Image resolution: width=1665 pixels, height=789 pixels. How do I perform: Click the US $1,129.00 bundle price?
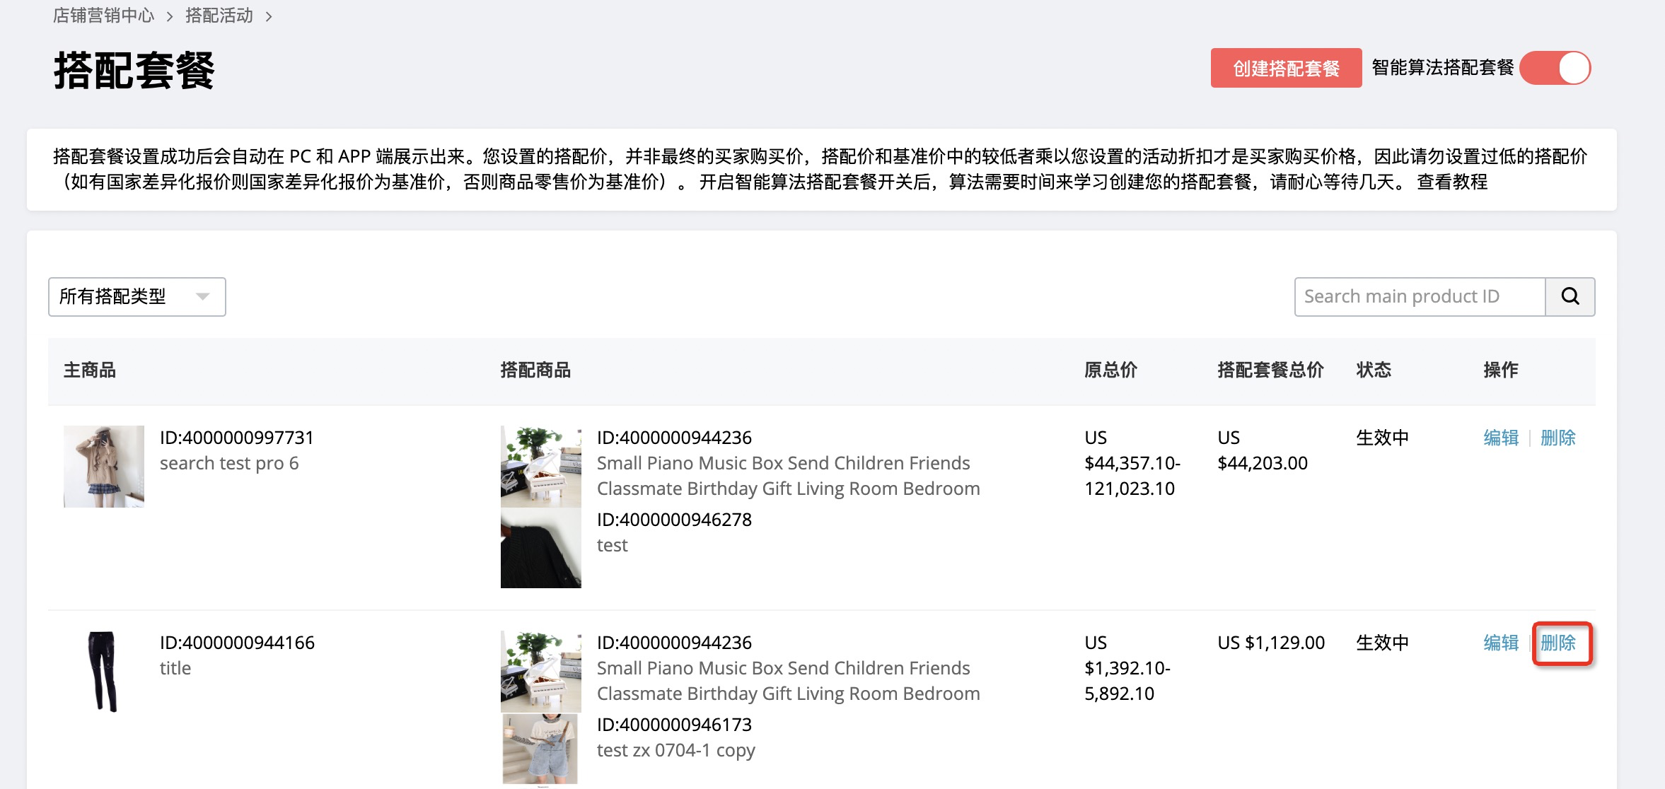pyautogui.click(x=1271, y=643)
